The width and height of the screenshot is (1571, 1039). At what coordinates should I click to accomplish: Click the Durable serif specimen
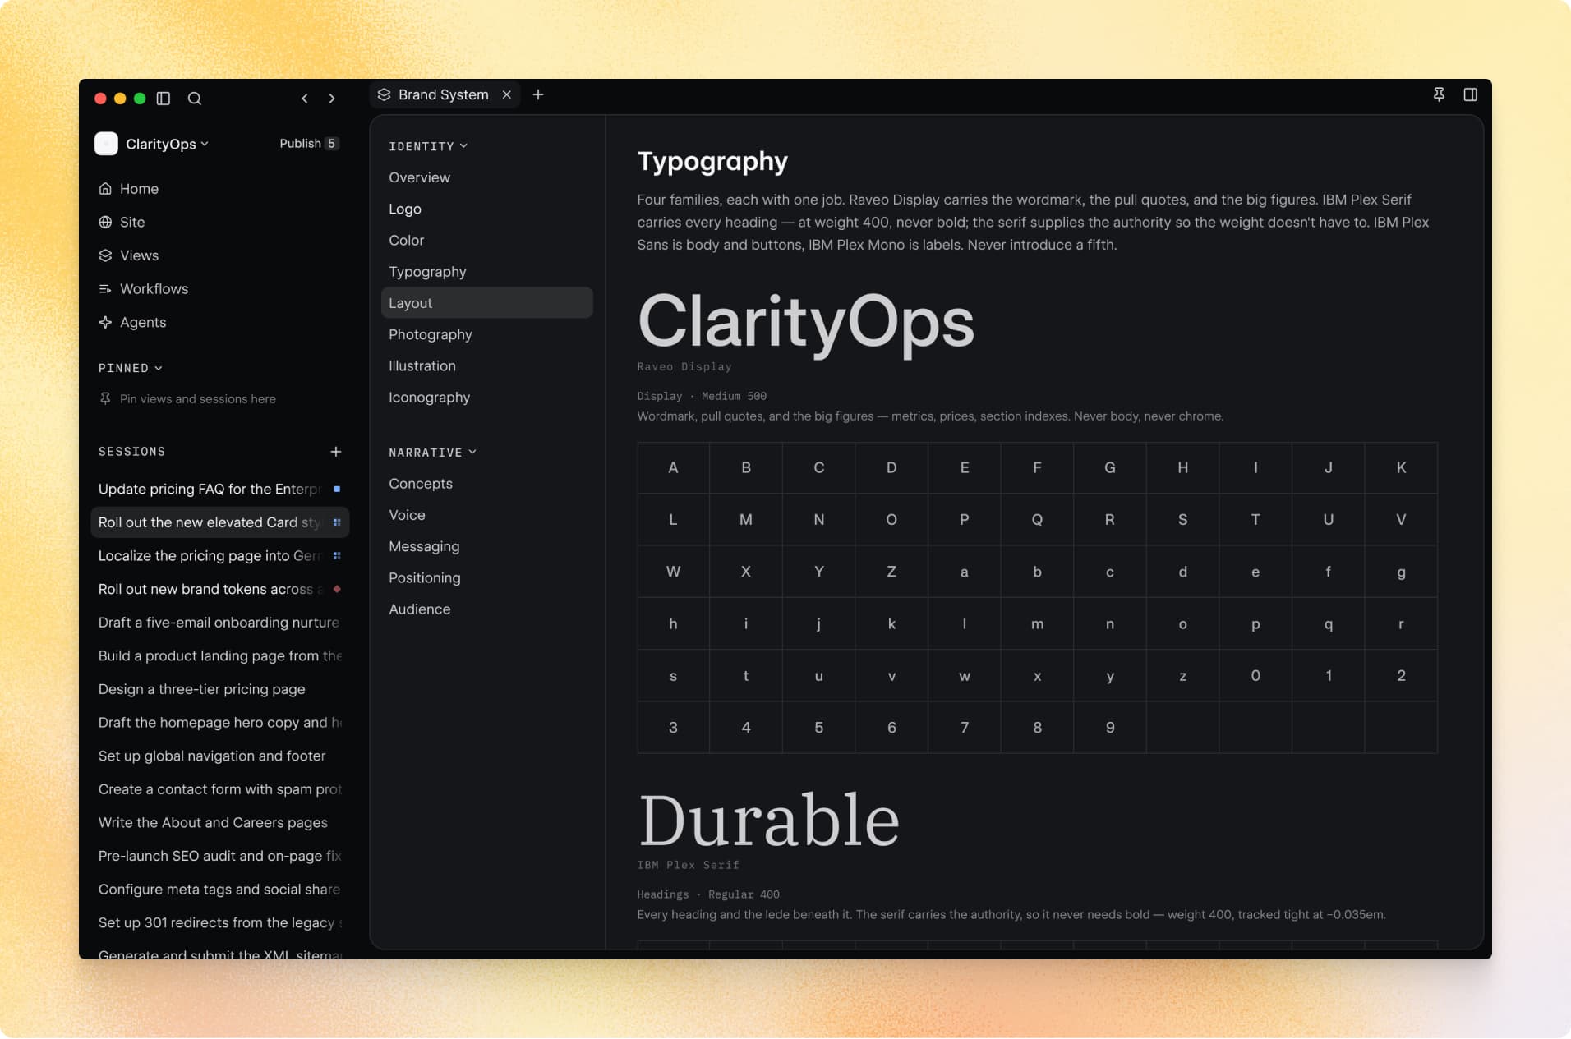[769, 820]
